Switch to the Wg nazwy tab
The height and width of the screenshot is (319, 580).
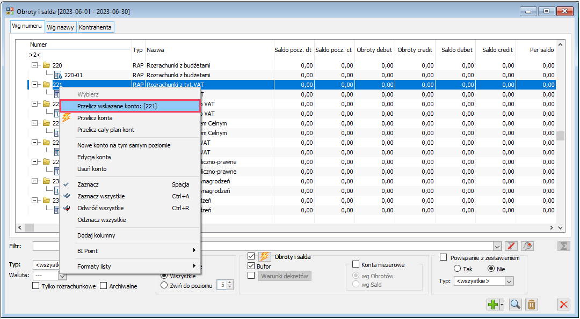pyautogui.click(x=61, y=27)
